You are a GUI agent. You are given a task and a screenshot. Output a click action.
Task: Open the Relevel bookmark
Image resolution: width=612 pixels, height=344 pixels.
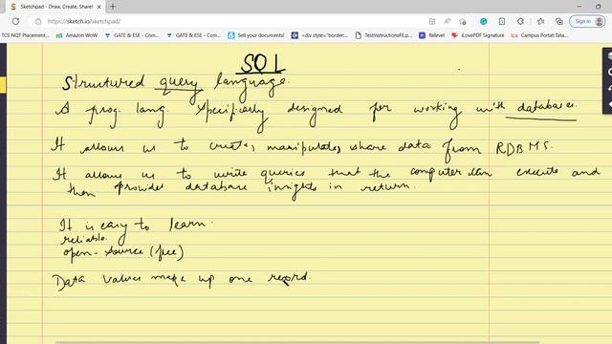(x=431, y=35)
